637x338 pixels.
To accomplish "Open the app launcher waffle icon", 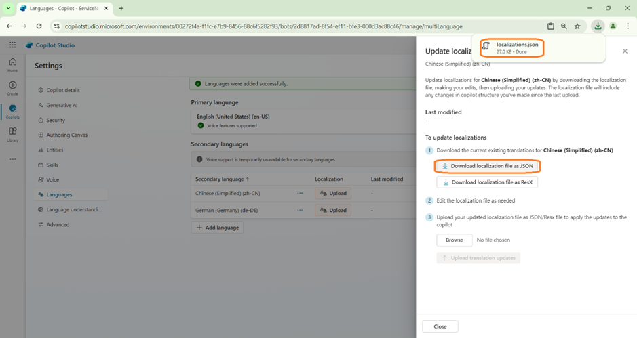I will point(12,45).
